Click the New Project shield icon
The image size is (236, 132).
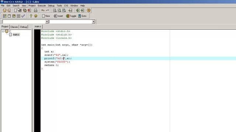click(4, 10)
